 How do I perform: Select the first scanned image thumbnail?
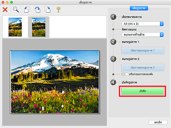click(x=15, y=27)
